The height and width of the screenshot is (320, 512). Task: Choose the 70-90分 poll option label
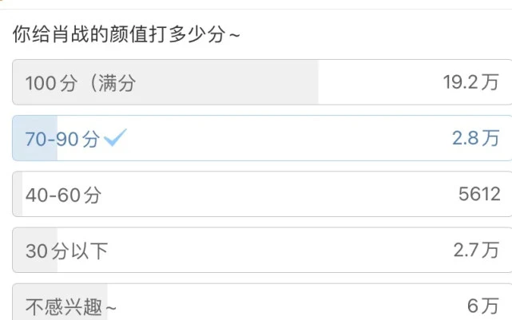point(62,139)
